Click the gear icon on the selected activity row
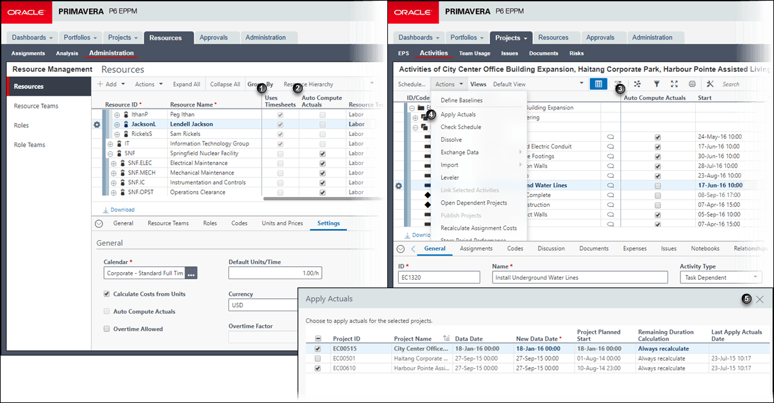 (398, 185)
